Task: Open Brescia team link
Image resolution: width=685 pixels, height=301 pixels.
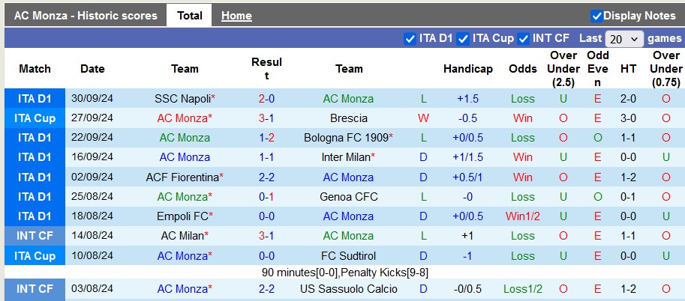Action: click(349, 118)
